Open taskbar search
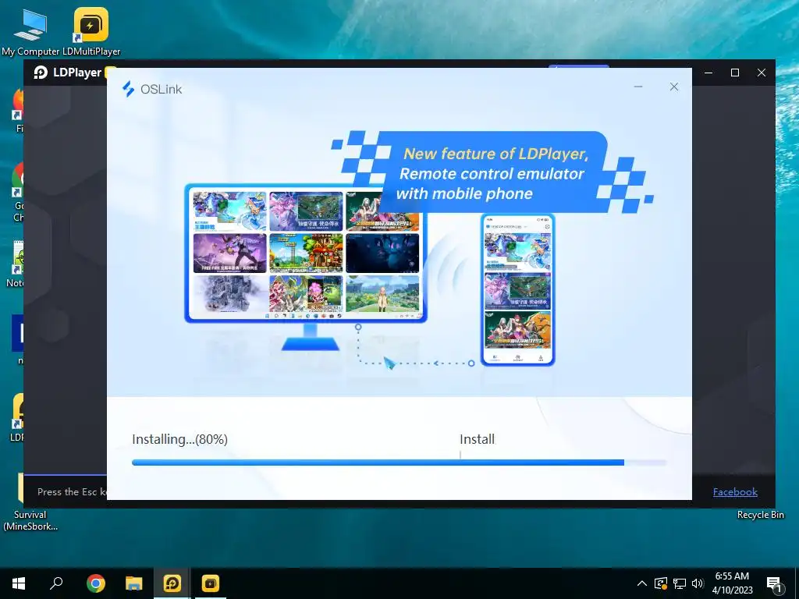The image size is (799, 599). (56, 583)
